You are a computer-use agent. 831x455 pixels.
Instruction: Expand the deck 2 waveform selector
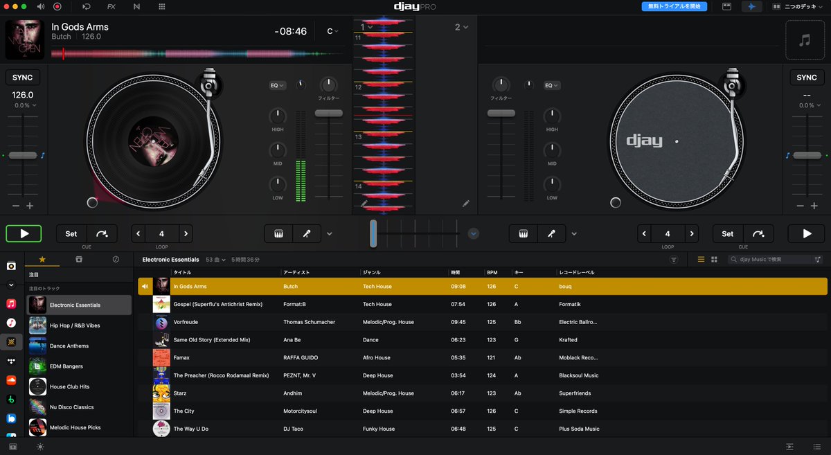[x=461, y=27]
